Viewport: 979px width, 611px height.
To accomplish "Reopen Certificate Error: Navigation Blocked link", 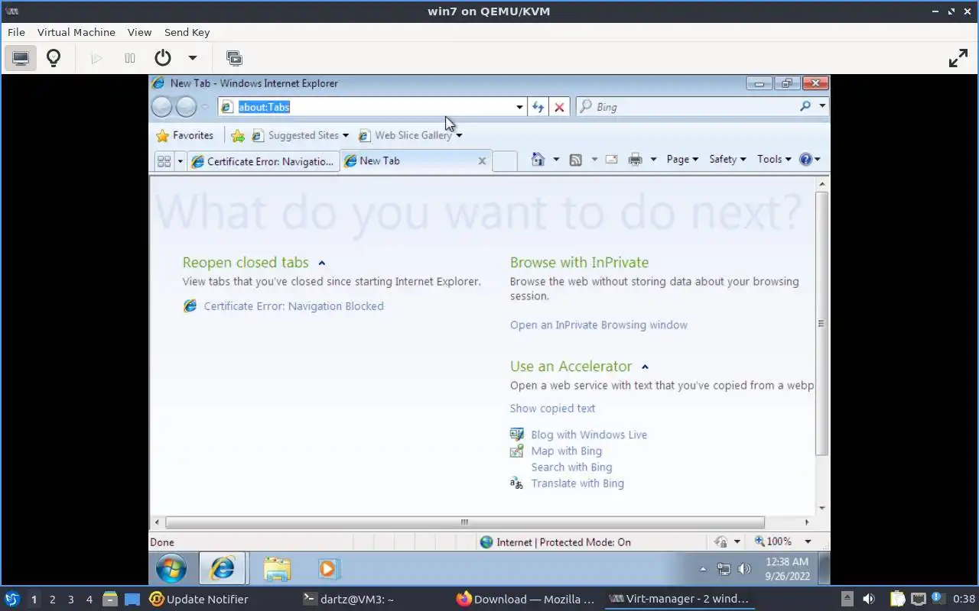I will coord(294,305).
